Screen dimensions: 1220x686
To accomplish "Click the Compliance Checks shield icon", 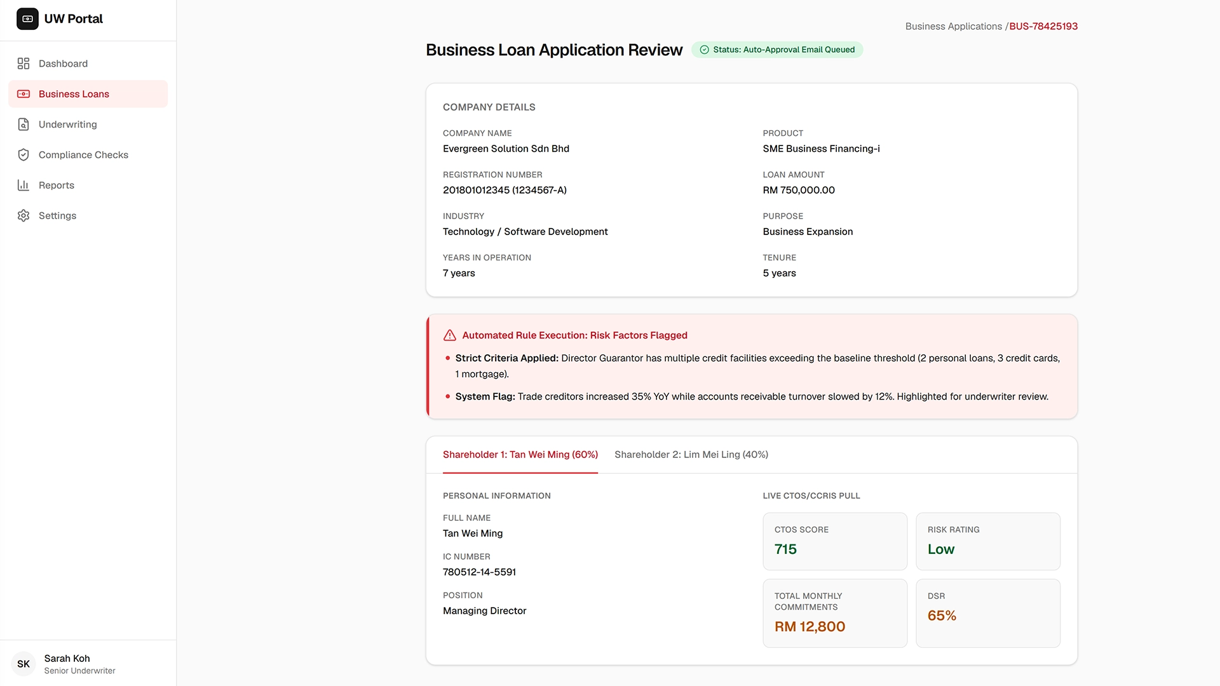I will pos(24,155).
